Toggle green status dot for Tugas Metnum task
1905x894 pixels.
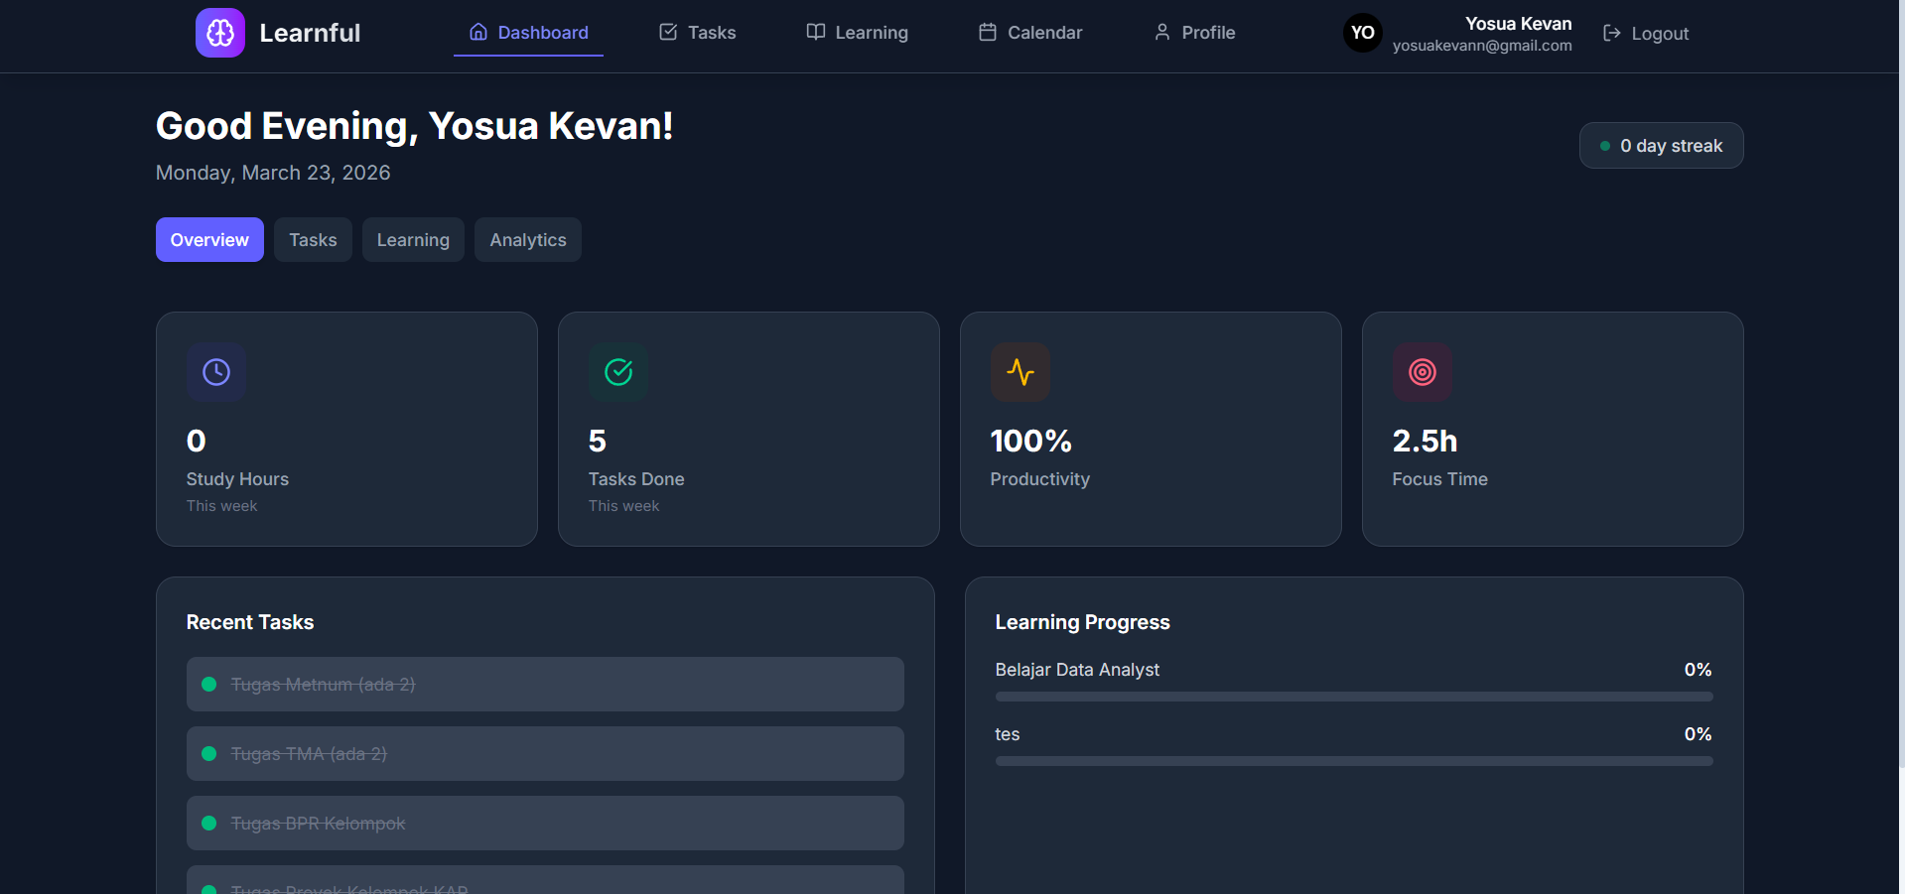[x=209, y=685]
